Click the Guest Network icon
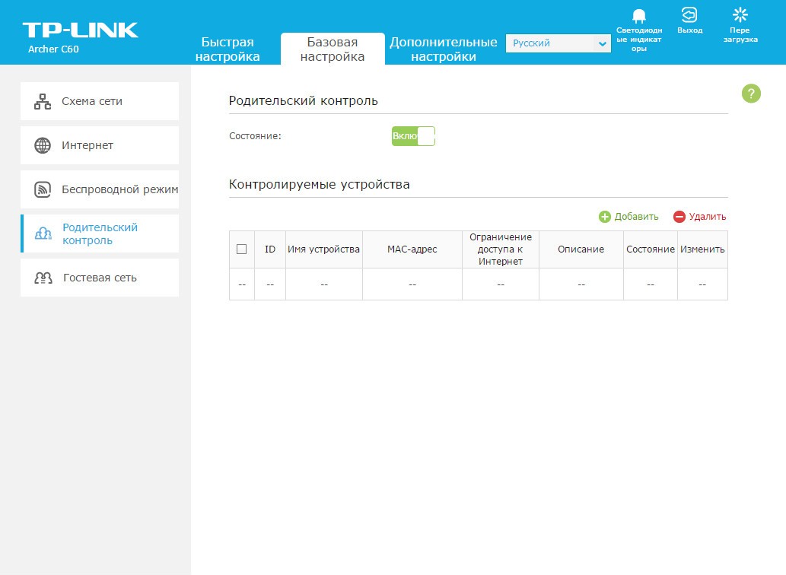Image resolution: width=786 pixels, height=575 pixels. point(43,278)
